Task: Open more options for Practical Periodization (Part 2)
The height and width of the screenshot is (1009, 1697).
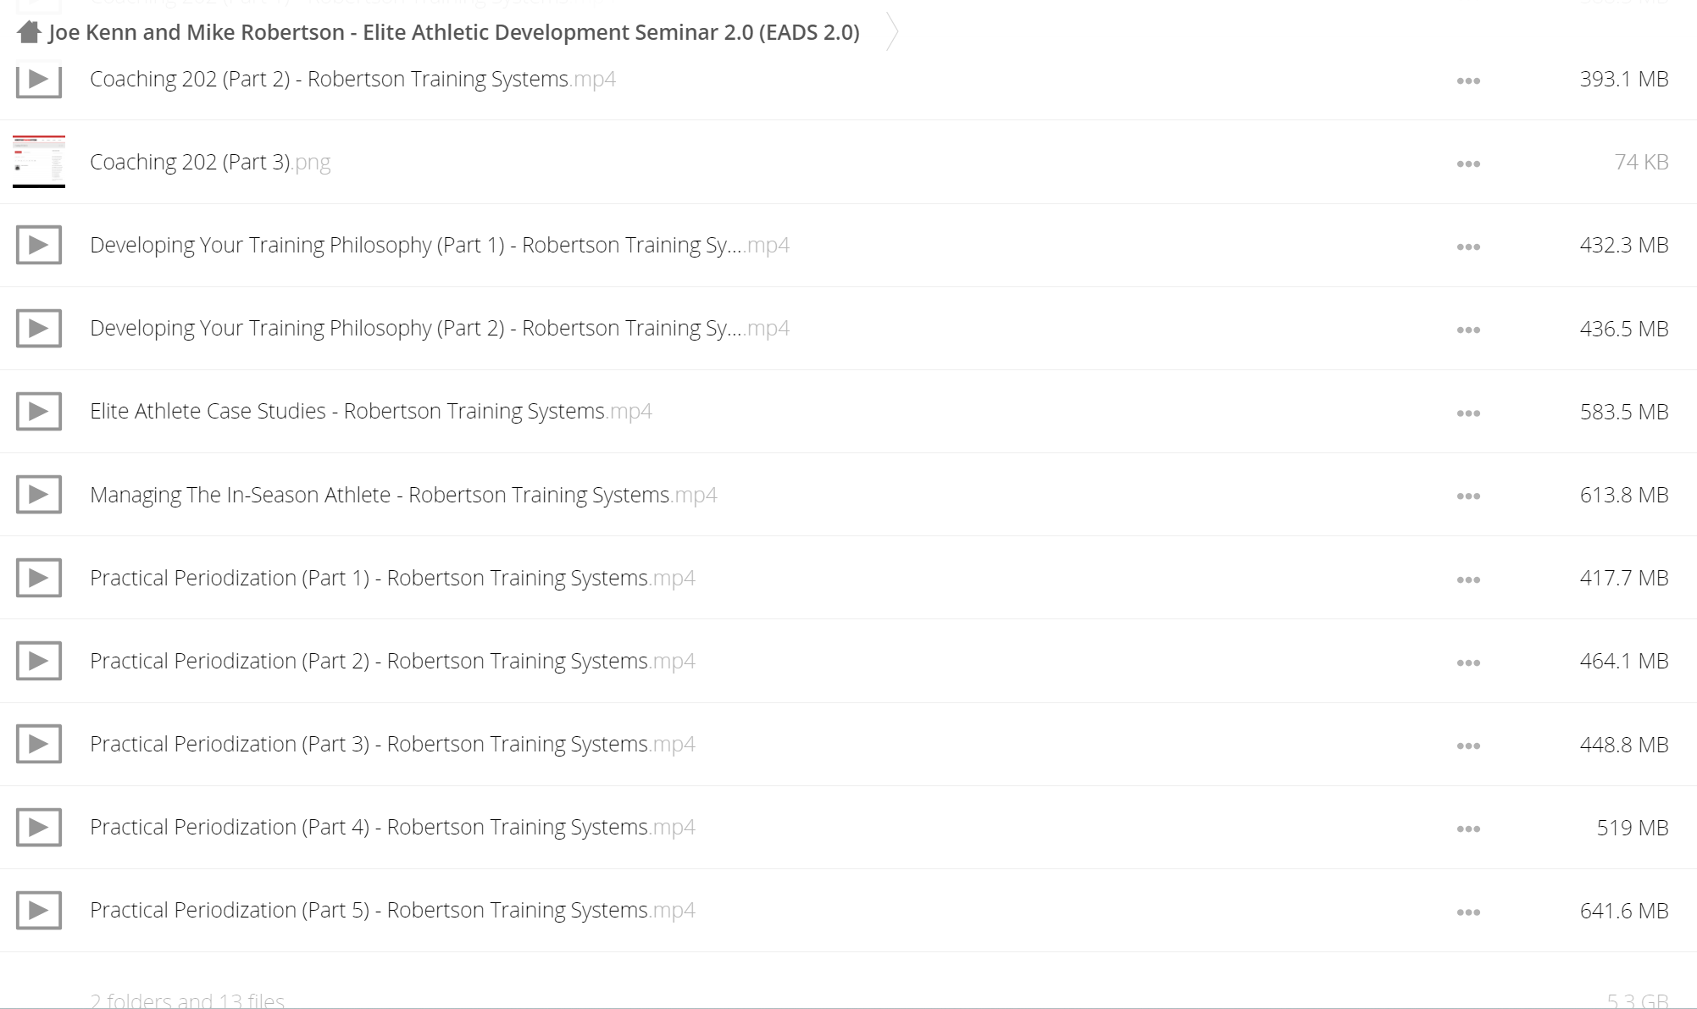Action: click(x=1468, y=663)
